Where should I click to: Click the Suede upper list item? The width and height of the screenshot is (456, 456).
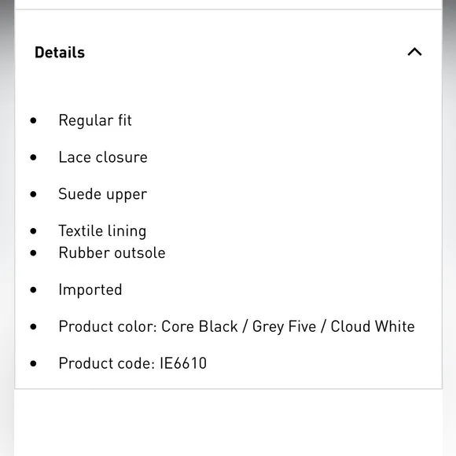[103, 194]
